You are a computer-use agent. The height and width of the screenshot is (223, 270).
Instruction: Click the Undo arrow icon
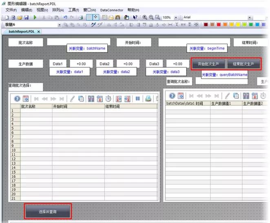click(65, 18)
